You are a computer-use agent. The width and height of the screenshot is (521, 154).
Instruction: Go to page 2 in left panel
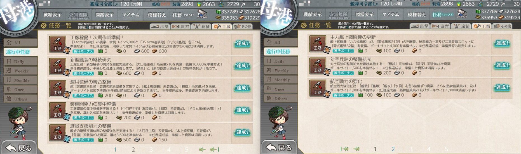(x=133, y=150)
